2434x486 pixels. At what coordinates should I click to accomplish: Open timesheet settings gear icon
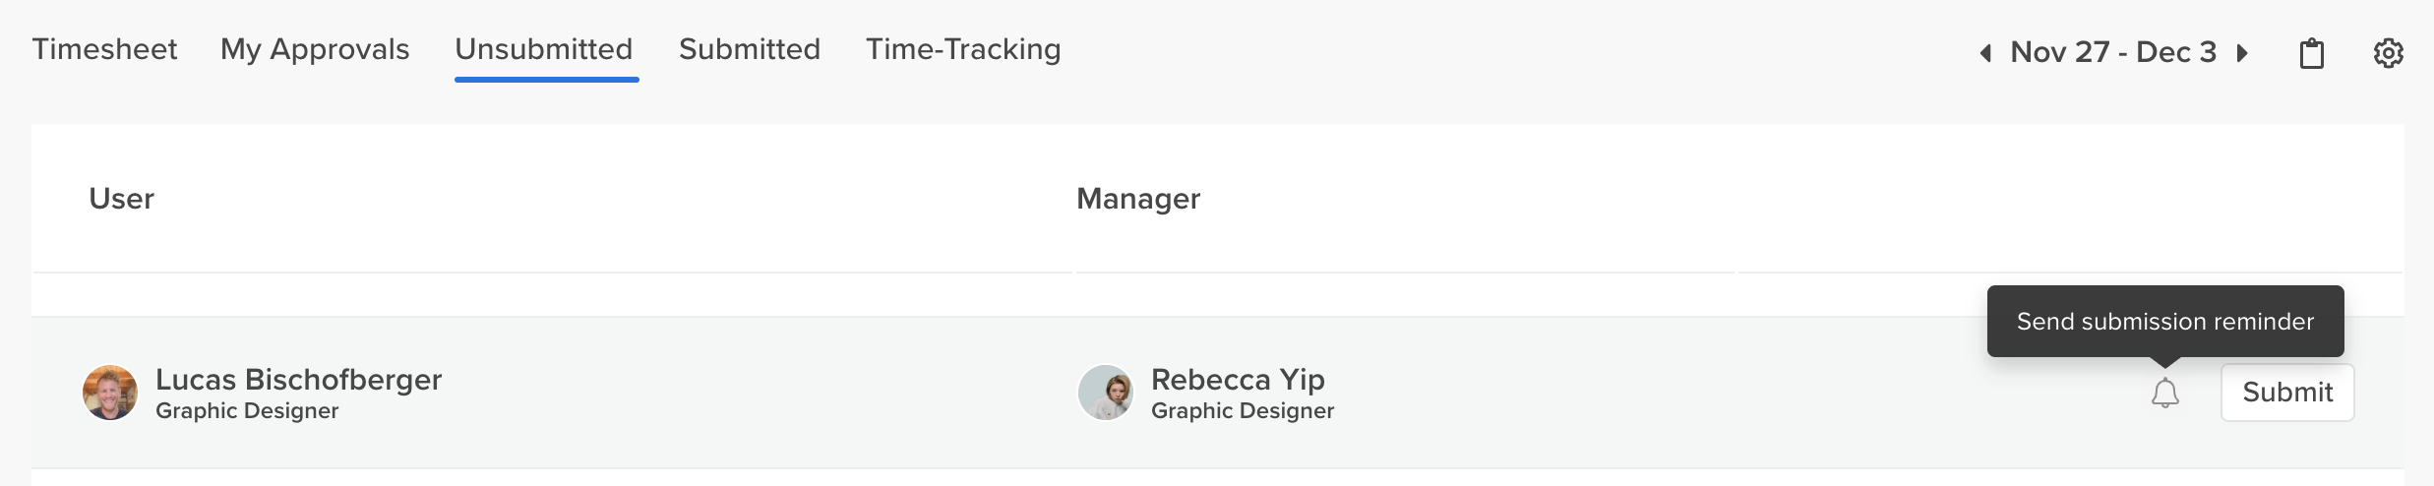(2388, 53)
